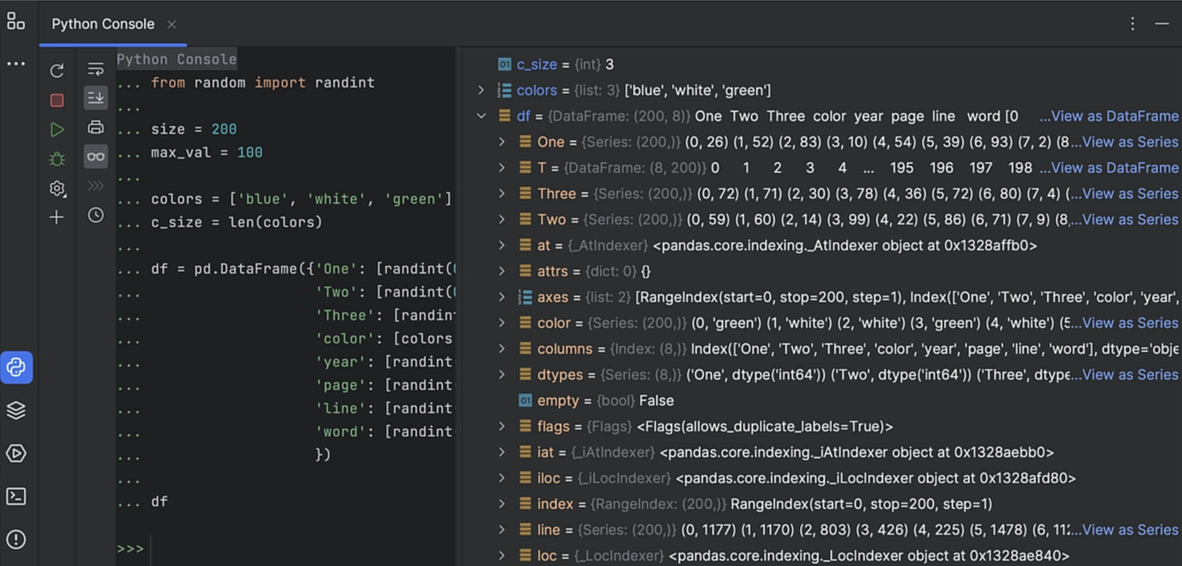Expand the T DataFrame node
Viewport: 1182px width, 566px height.
click(x=502, y=168)
